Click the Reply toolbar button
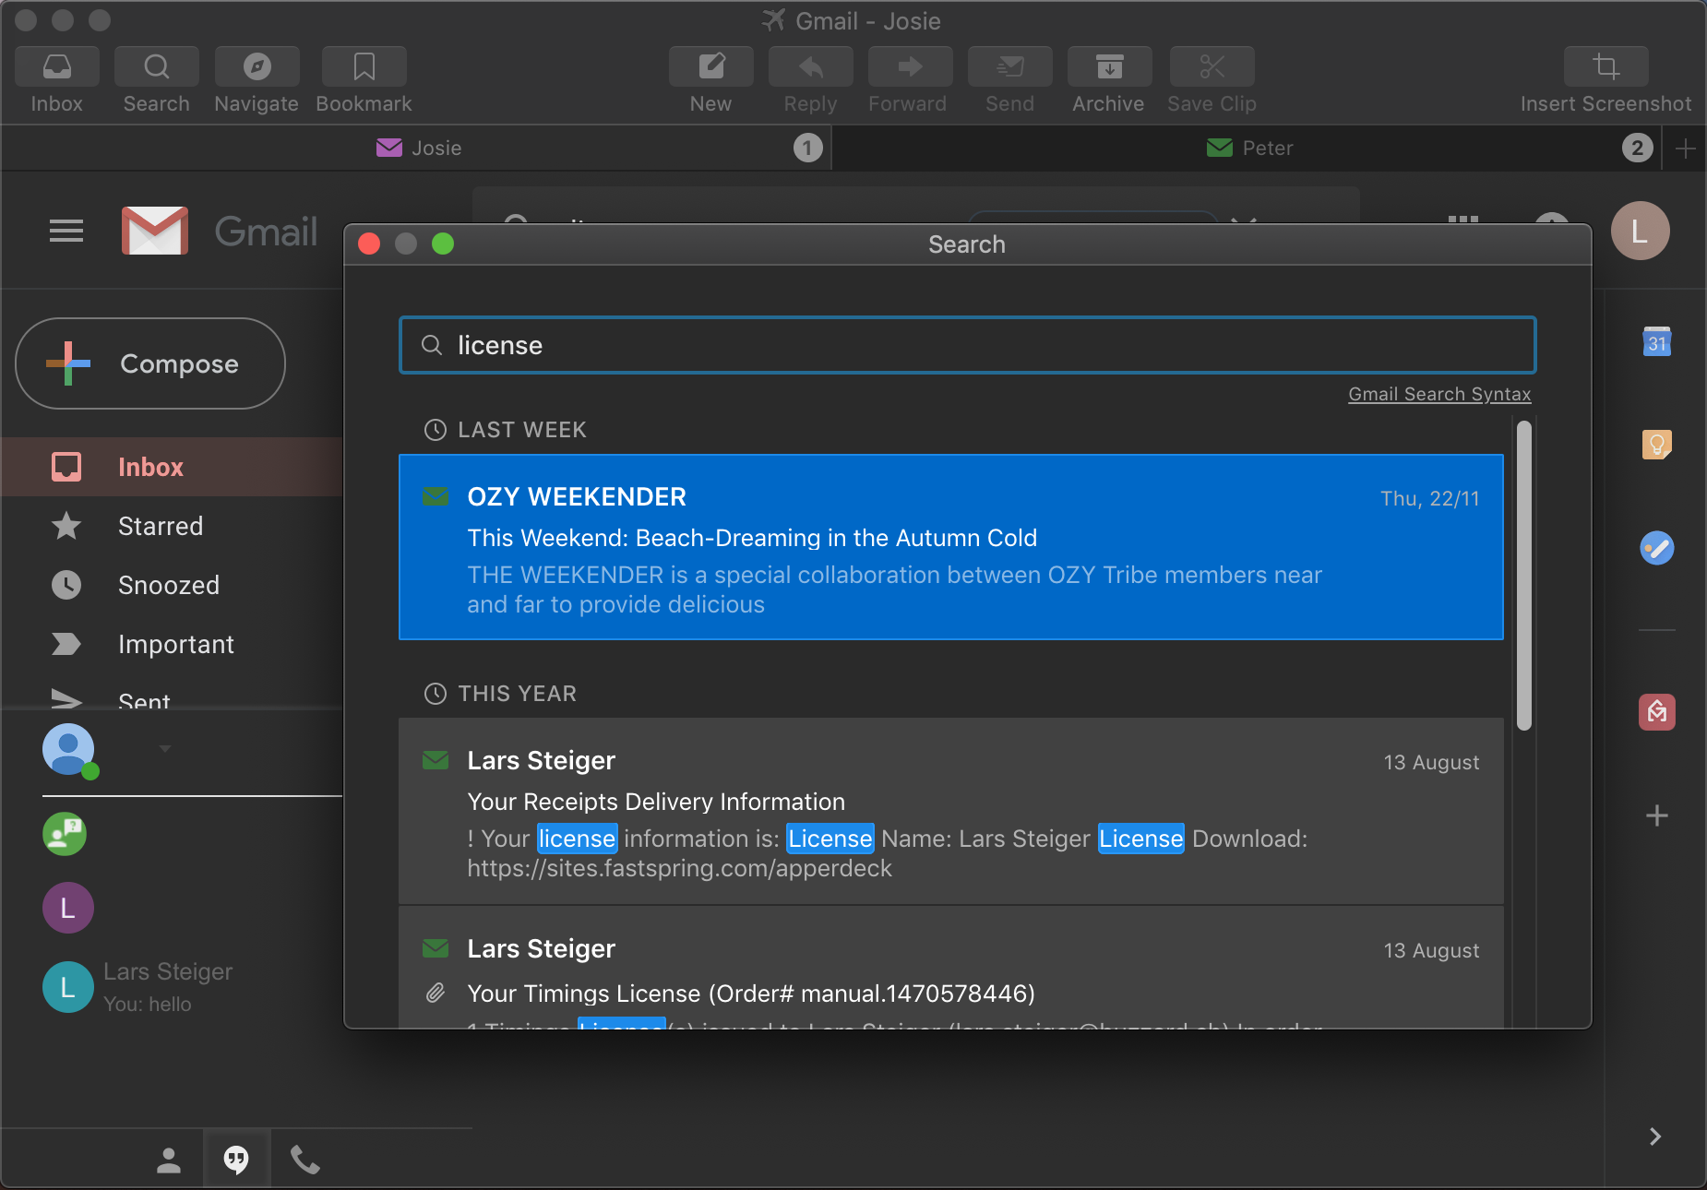Screen dimensions: 1707x1190 click(810, 67)
